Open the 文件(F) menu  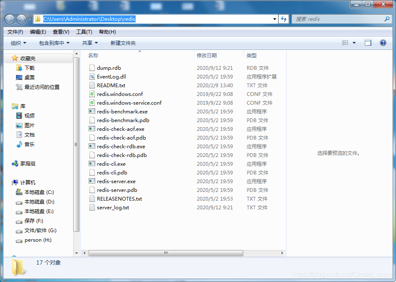pyautogui.click(x=15, y=32)
